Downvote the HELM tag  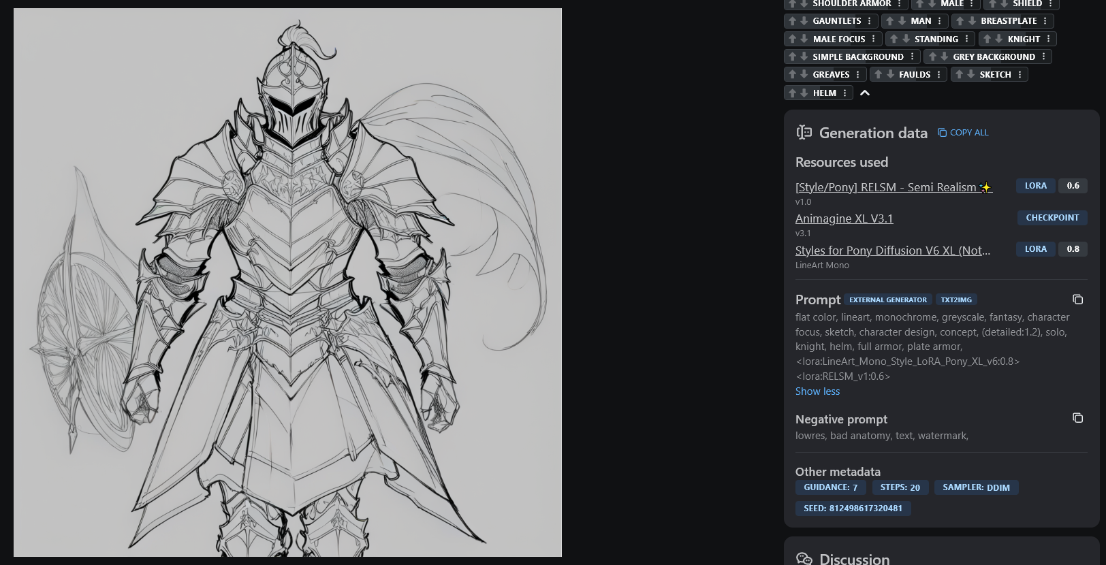(804, 93)
